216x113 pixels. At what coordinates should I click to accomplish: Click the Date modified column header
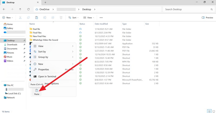coord(101,24)
